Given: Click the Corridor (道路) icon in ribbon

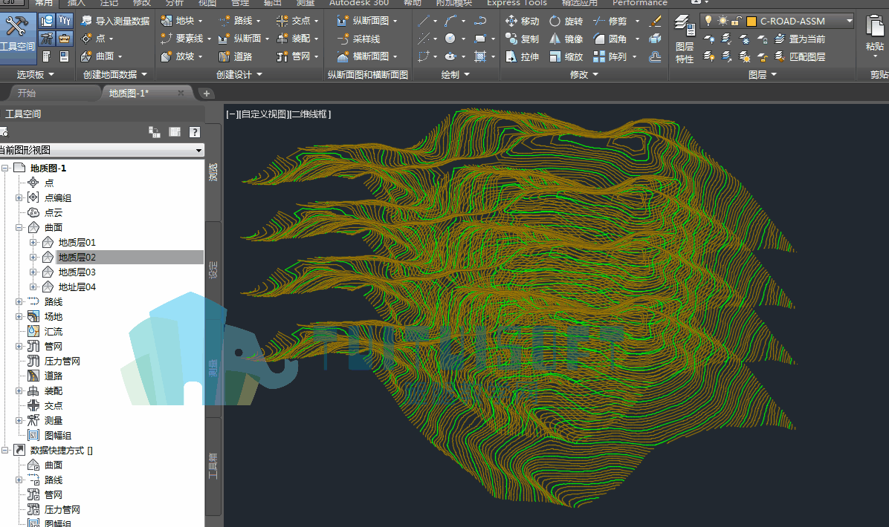Looking at the screenshot, I should point(224,56).
